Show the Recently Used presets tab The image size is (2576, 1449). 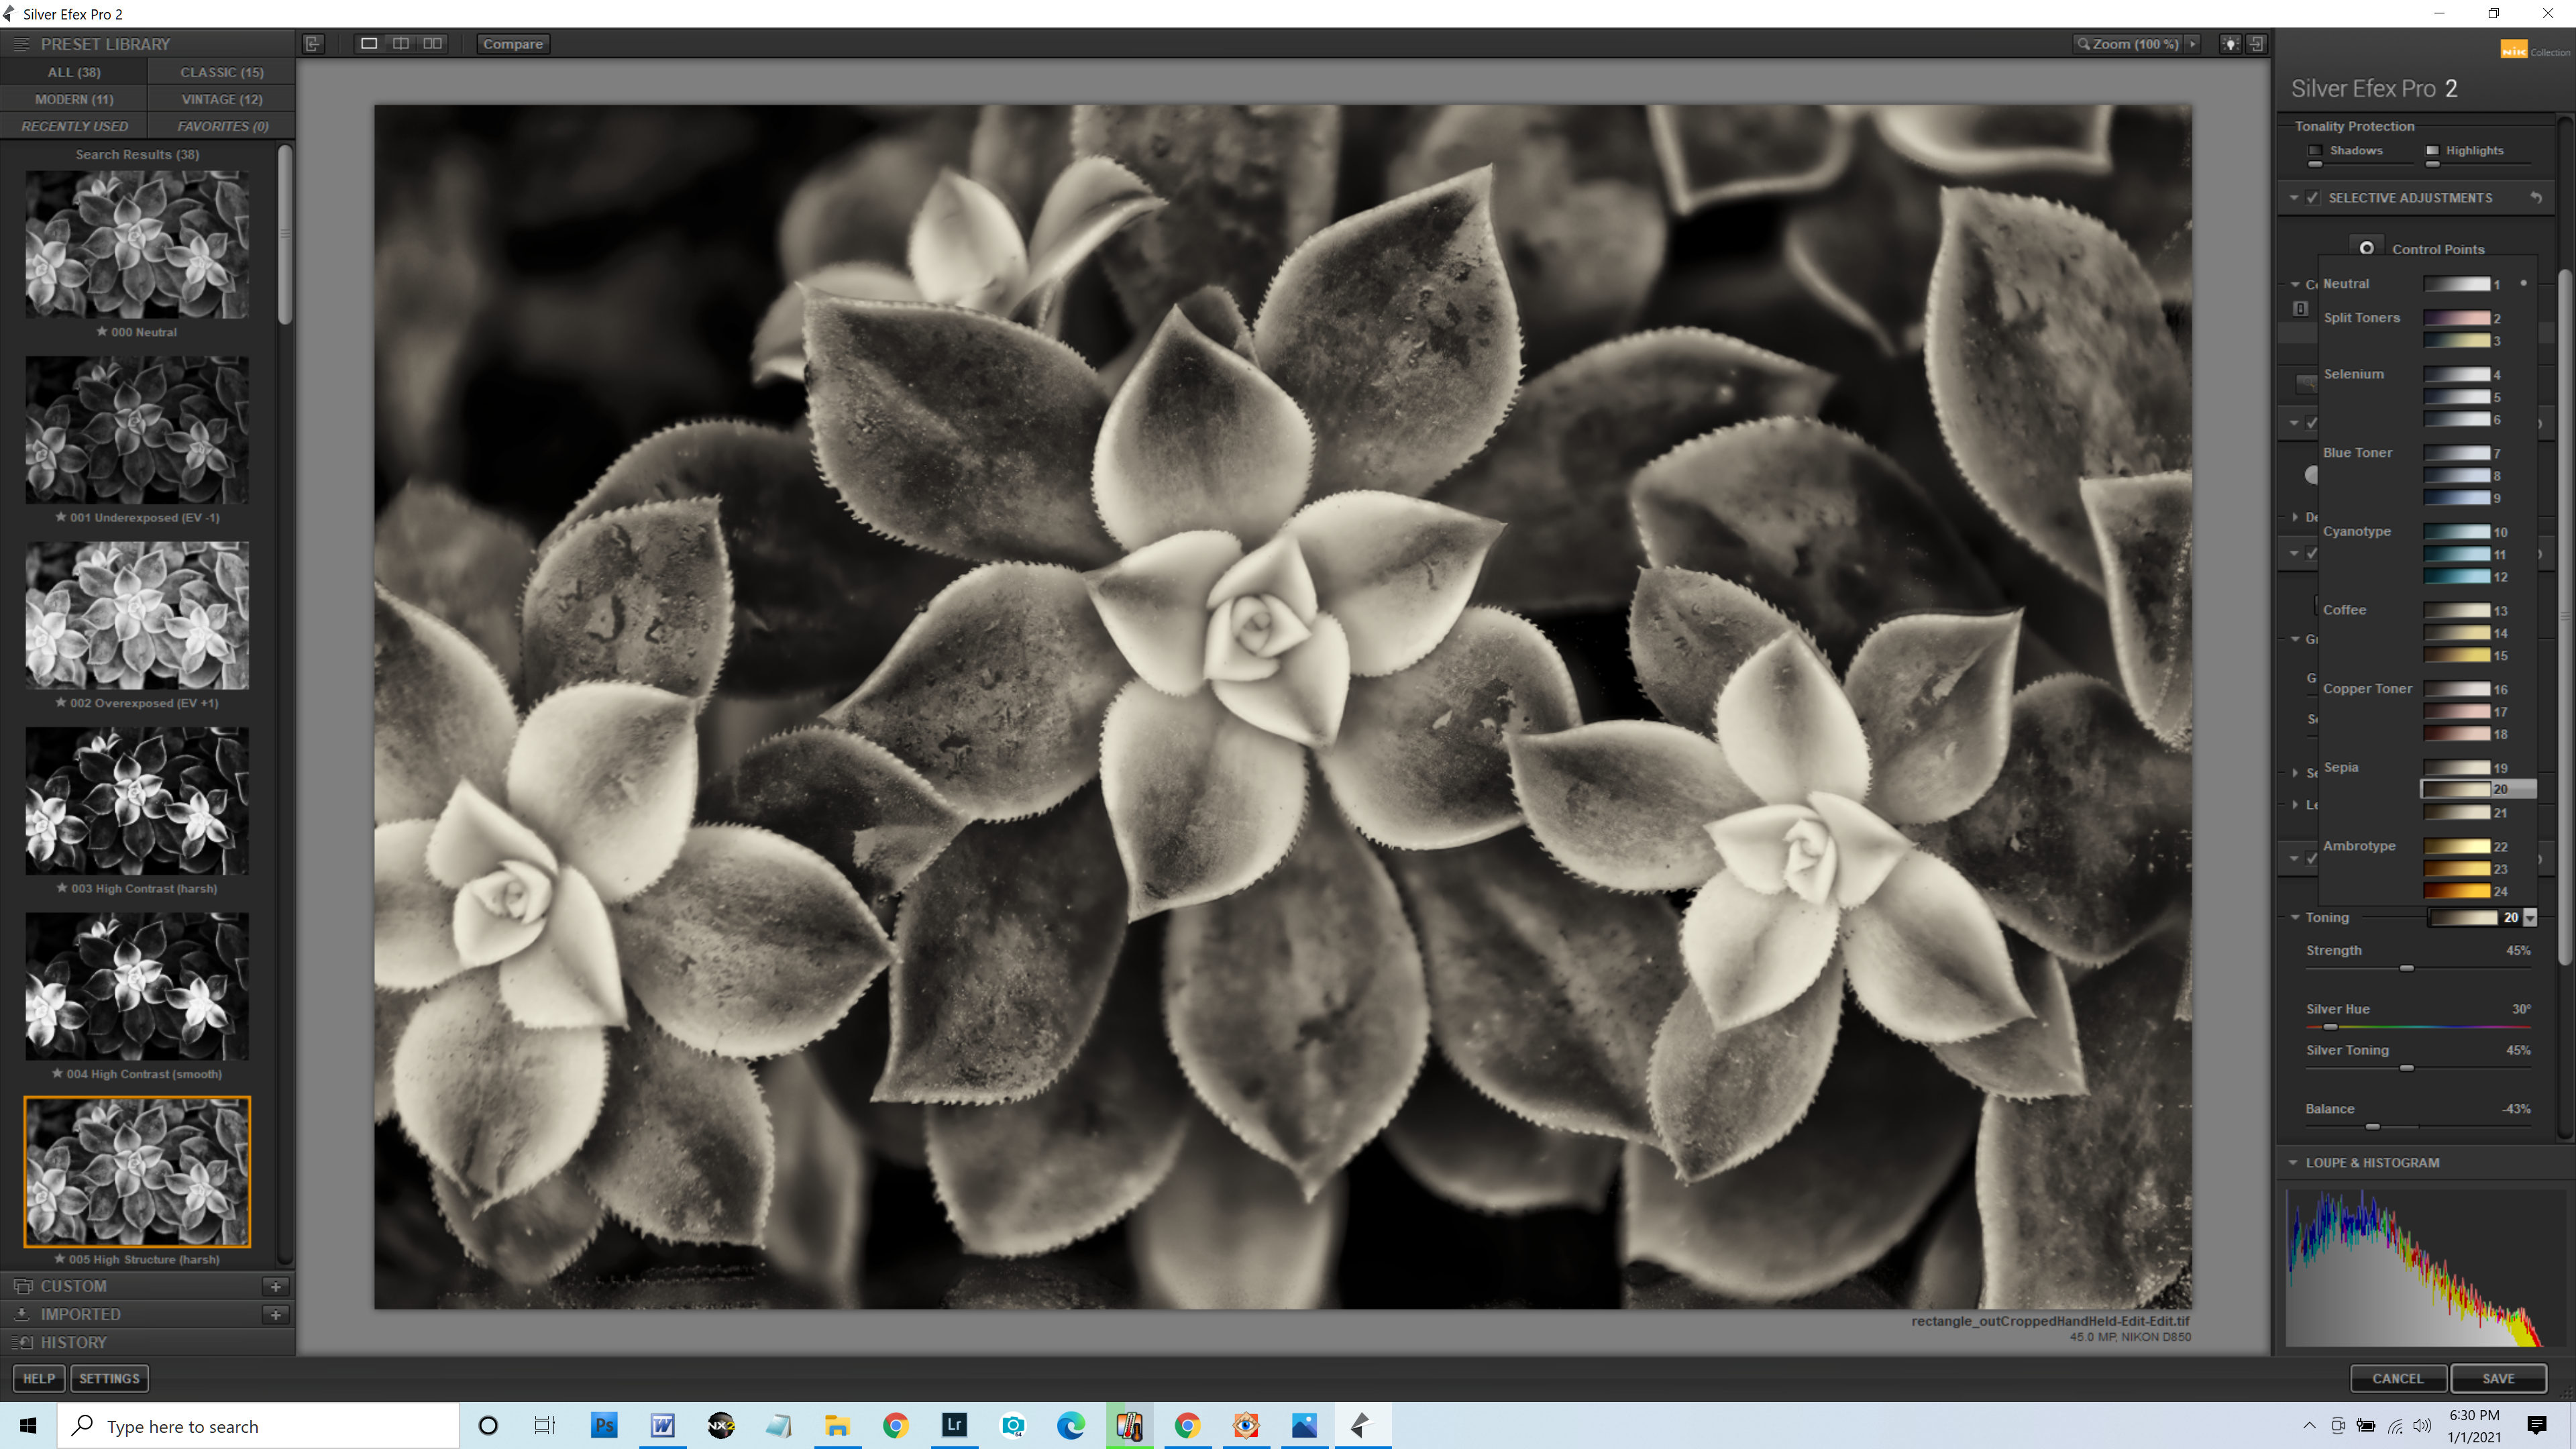coord(74,126)
